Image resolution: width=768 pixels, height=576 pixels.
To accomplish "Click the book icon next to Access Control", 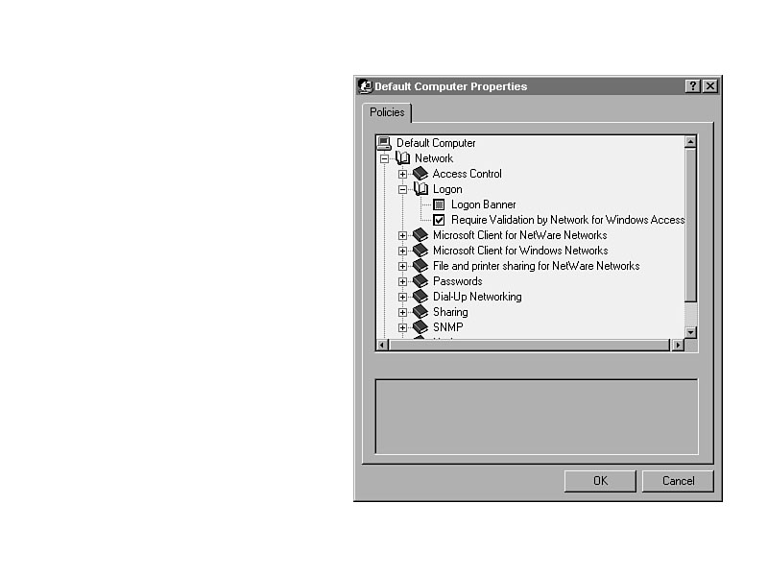I will [x=420, y=174].
